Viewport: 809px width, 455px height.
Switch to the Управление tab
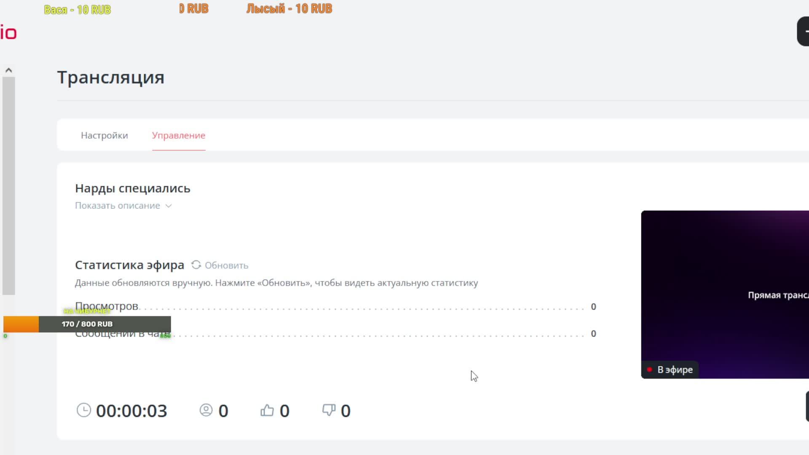tap(179, 136)
